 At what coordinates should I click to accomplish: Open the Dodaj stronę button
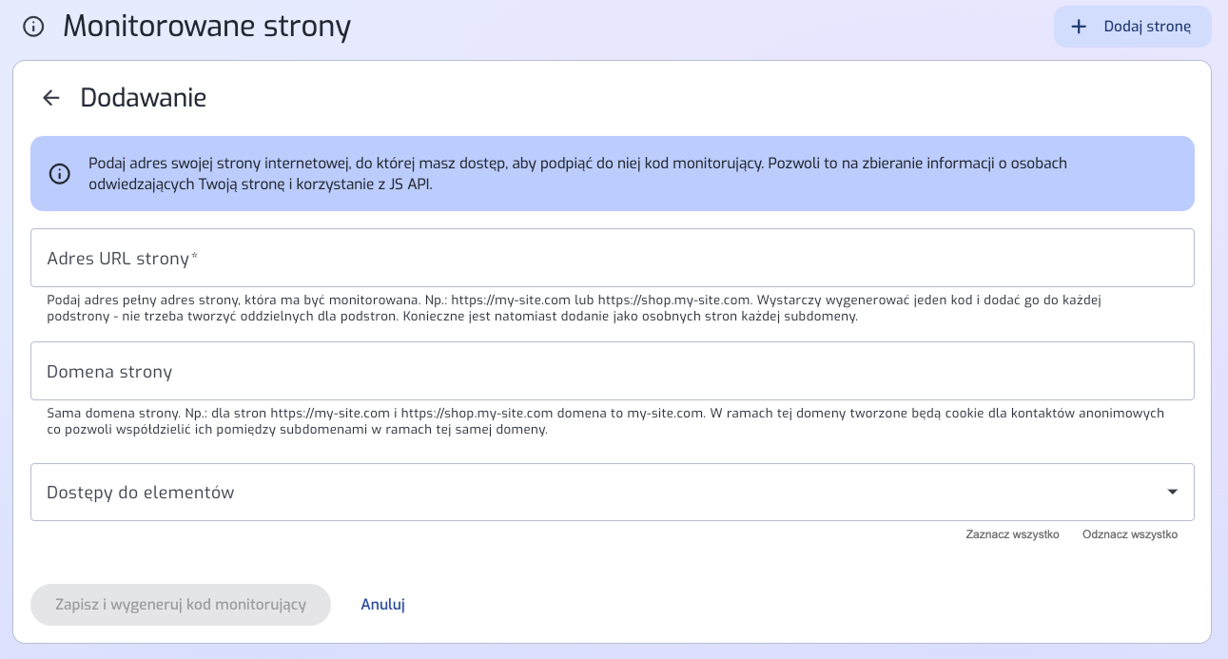point(1132,27)
